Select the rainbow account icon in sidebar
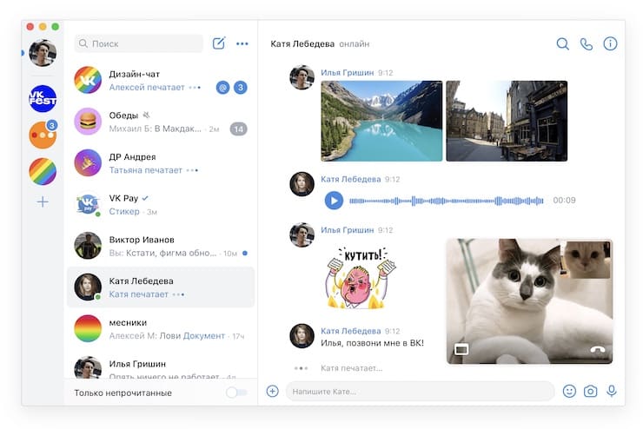The width and height of the screenshot is (643, 429). click(43, 171)
